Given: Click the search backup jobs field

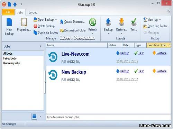Looking at the screenshot, I should (x=108, y=117).
